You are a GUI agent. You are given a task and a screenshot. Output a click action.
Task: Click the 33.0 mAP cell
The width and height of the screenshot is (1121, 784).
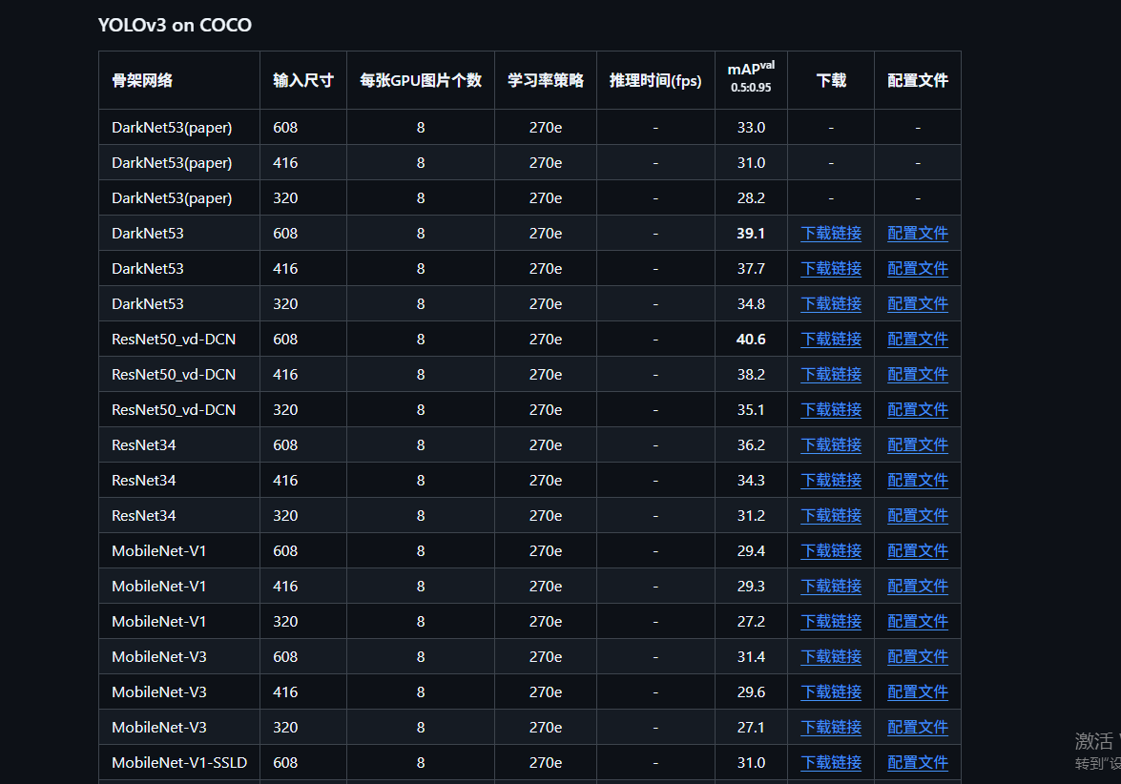click(751, 128)
